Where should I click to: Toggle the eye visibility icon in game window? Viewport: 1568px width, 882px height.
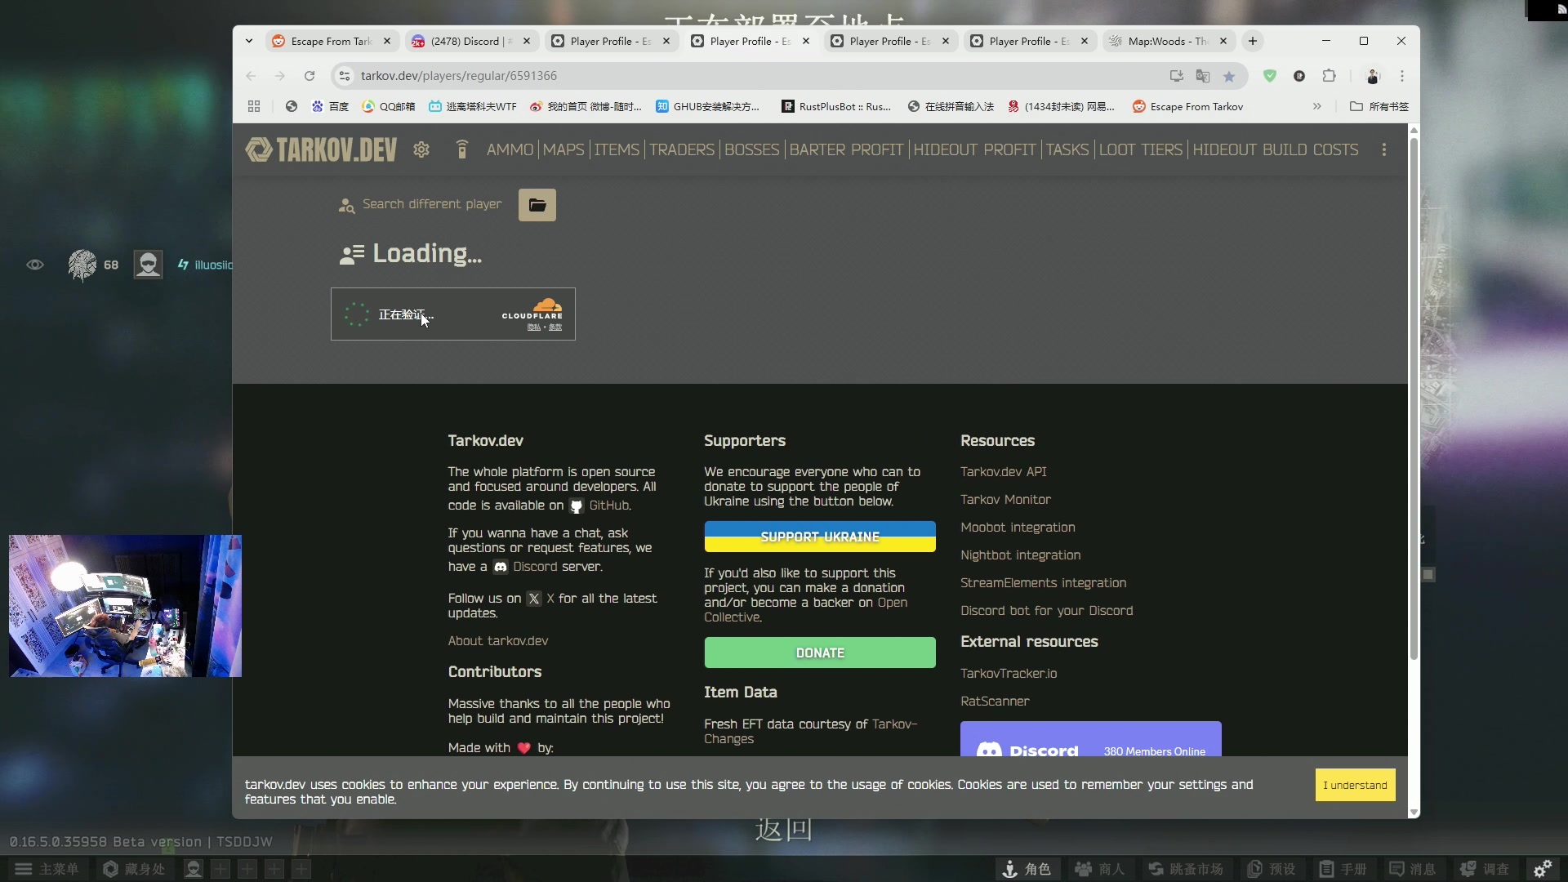[35, 265]
